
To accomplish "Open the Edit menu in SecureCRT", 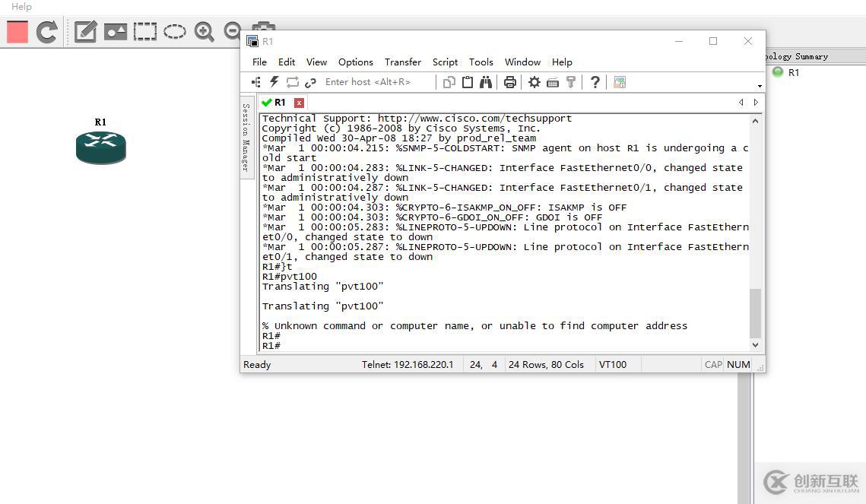I will click(x=287, y=62).
